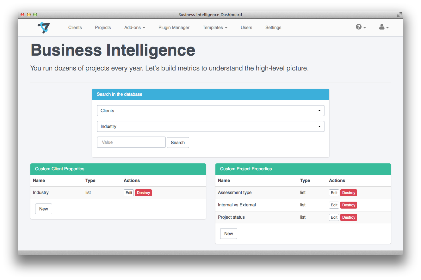Viewport: 421px width, 280px height.
Task: Edit the Internal vs External property
Action: click(x=334, y=205)
